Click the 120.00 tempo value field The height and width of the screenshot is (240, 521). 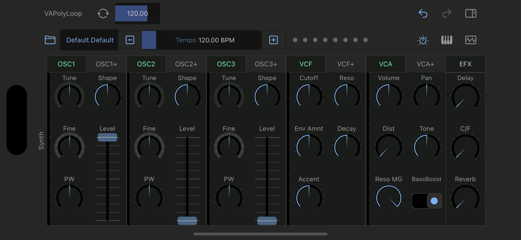click(137, 14)
